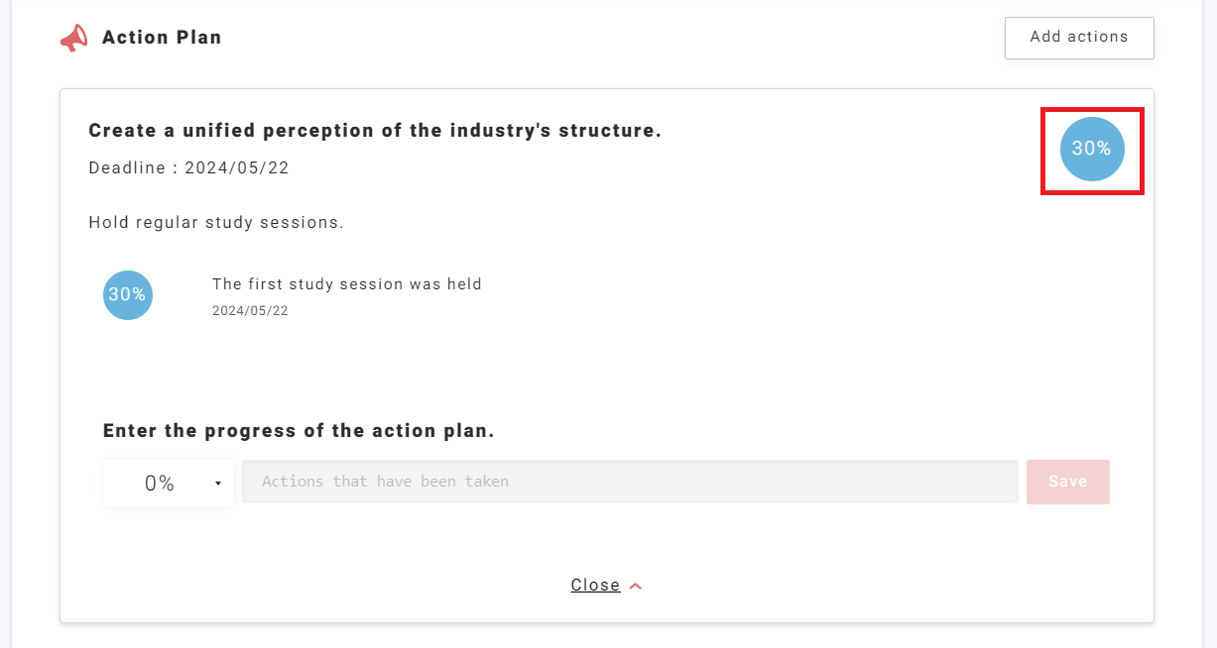
Task: Click the empty space right of the study session entry
Action: tap(793, 295)
